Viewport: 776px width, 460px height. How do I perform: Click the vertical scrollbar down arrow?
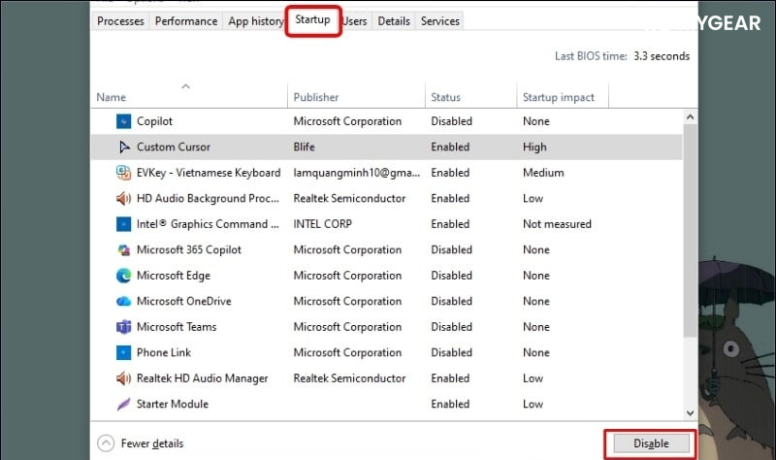(x=690, y=412)
